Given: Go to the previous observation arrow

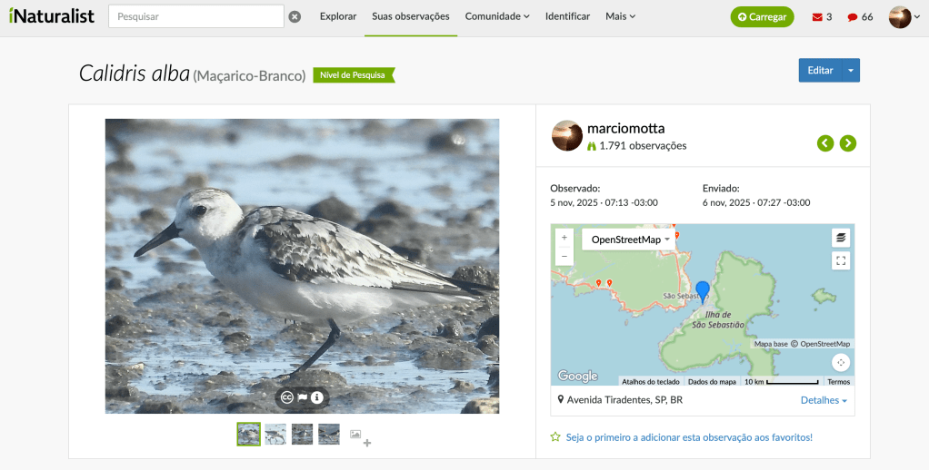Looking at the screenshot, I should [824, 142].
